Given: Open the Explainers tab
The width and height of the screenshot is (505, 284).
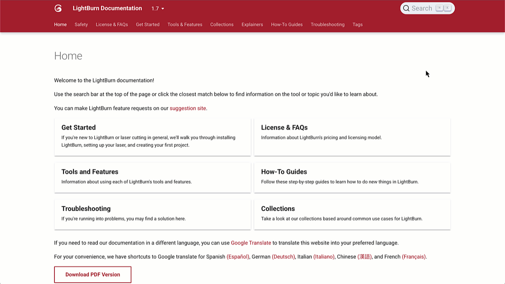Looking at the screenshot, I should coord(252,24).
